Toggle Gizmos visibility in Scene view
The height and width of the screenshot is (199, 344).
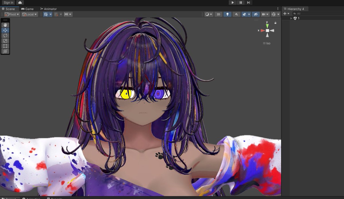point(273,14)
